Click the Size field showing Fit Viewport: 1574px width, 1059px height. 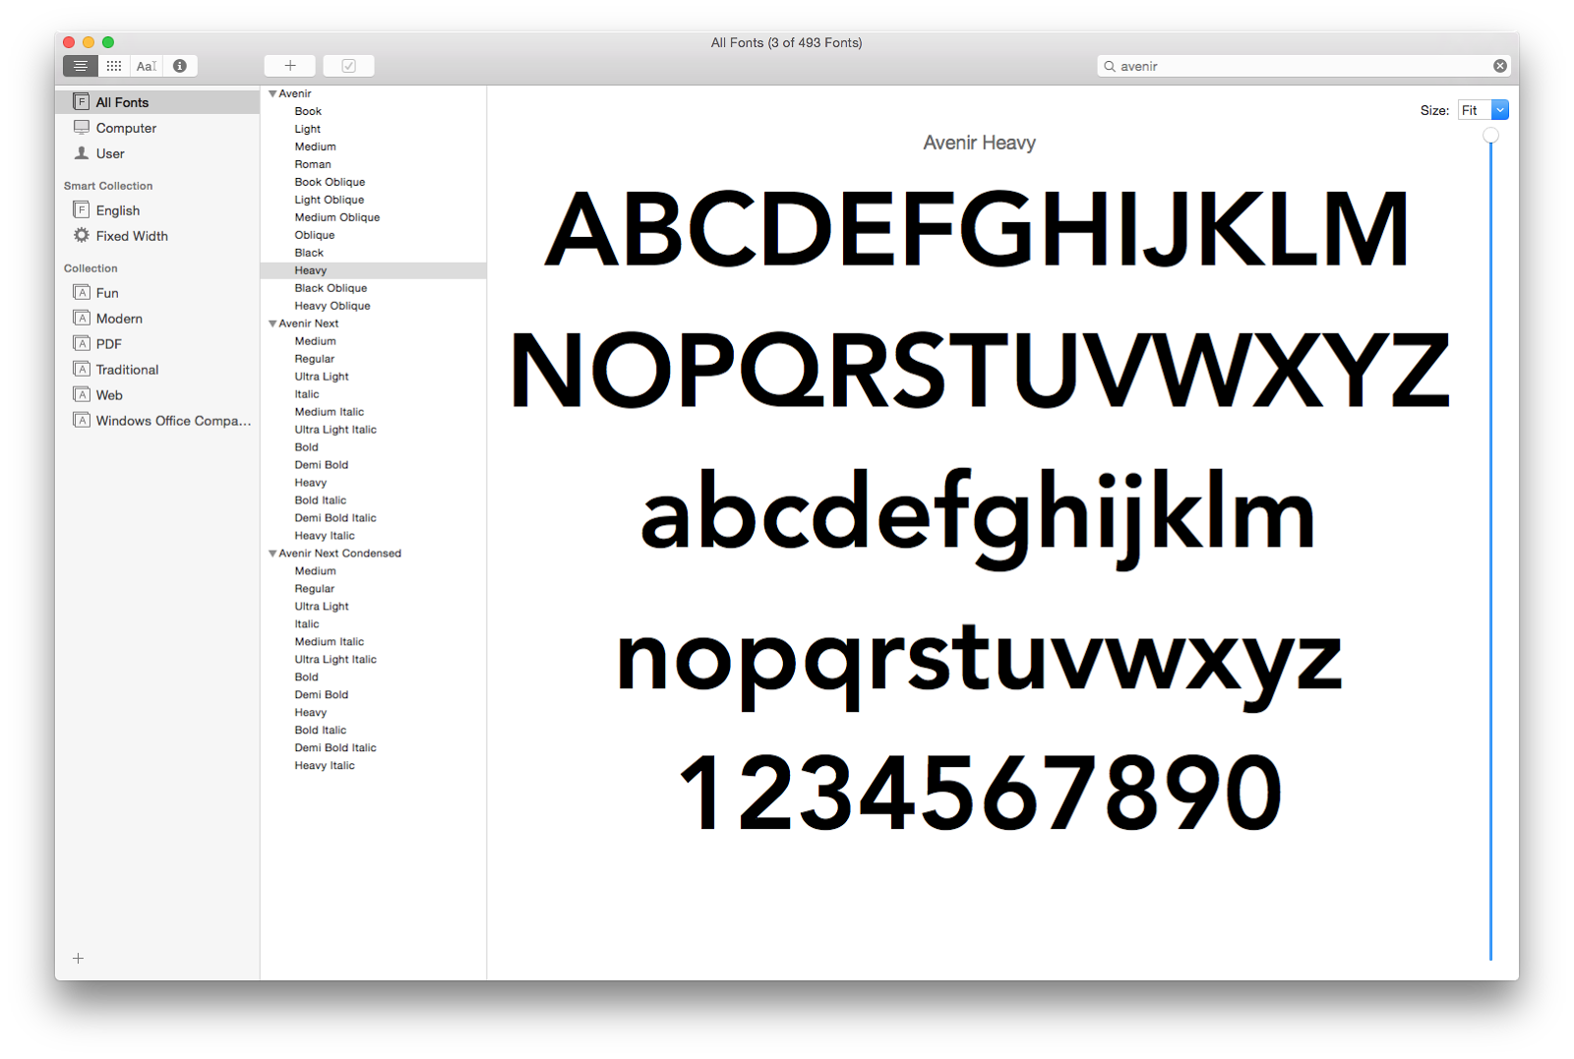click(1475, 110)
